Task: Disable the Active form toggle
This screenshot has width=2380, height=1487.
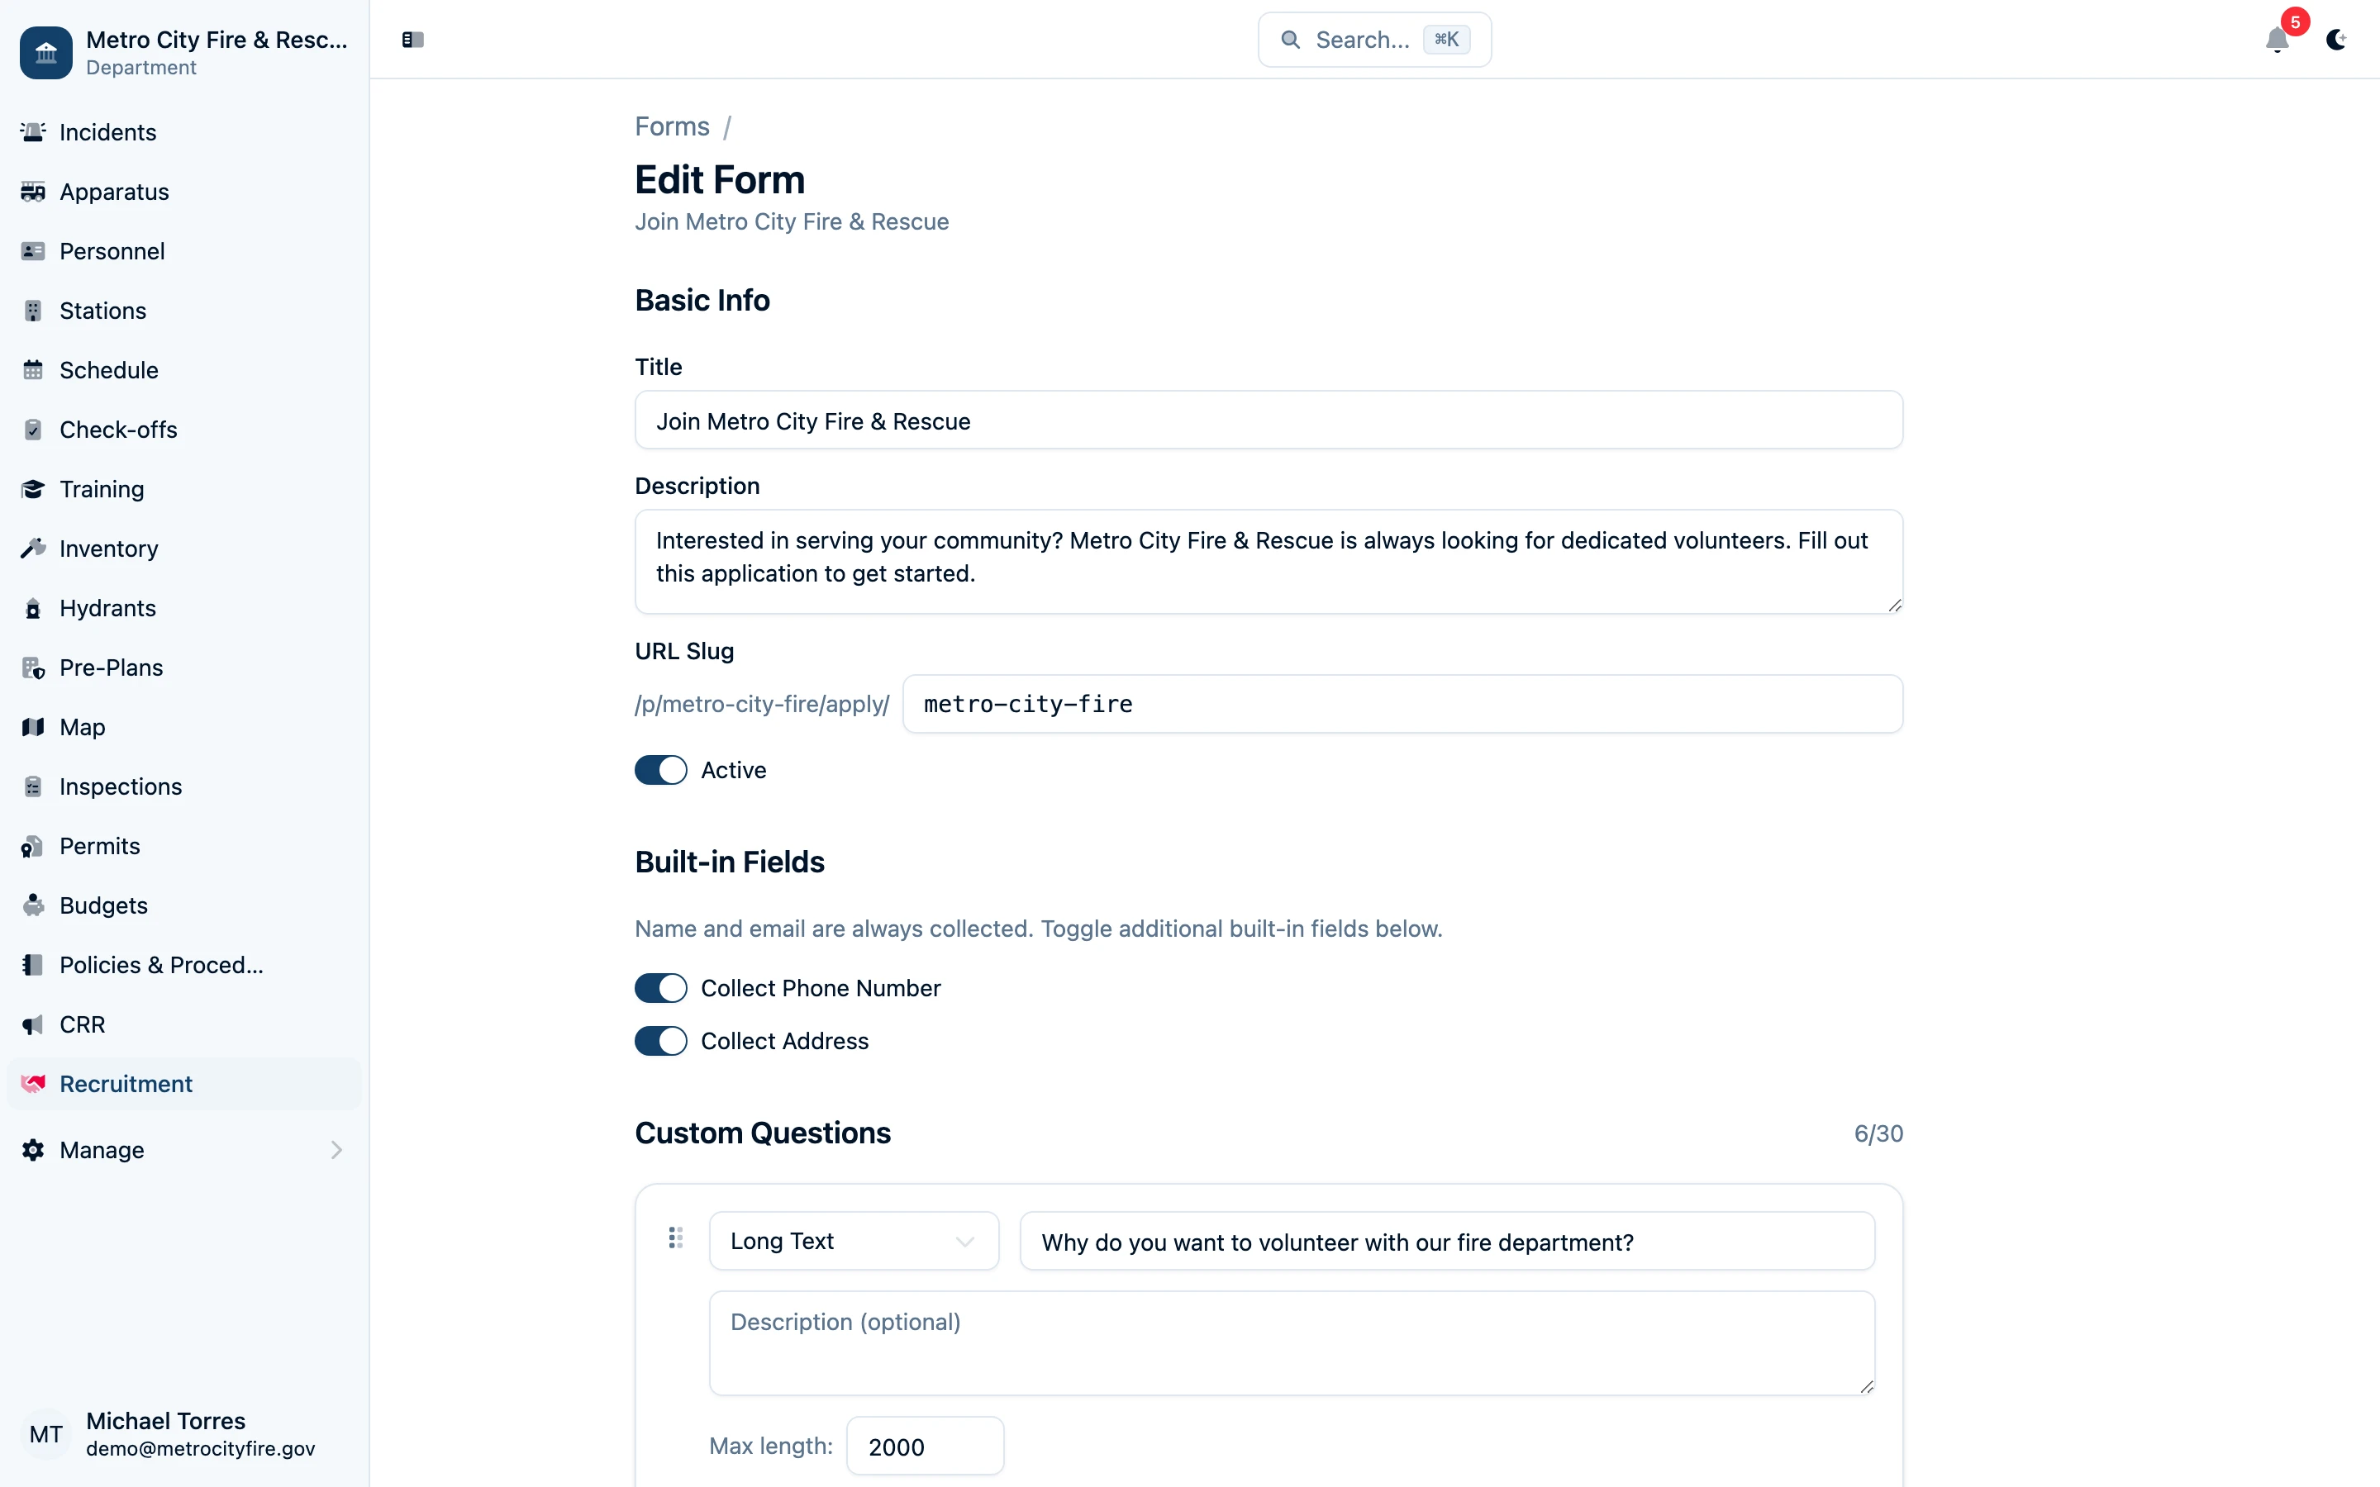Action: 661,770
